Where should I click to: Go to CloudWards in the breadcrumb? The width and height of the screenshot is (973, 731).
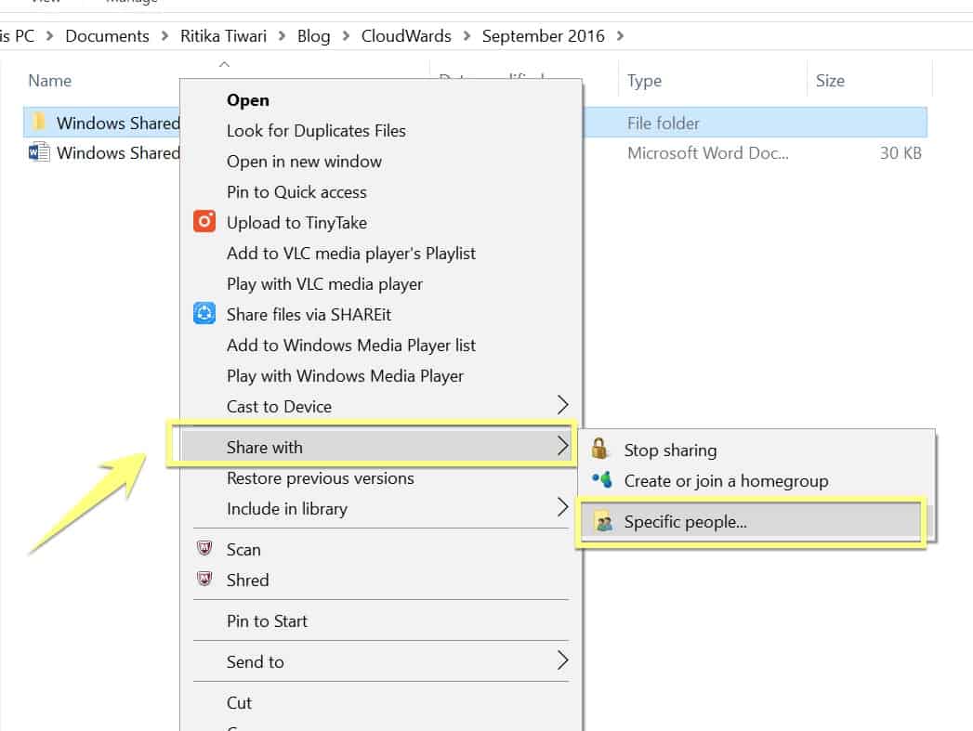[406, 36]
